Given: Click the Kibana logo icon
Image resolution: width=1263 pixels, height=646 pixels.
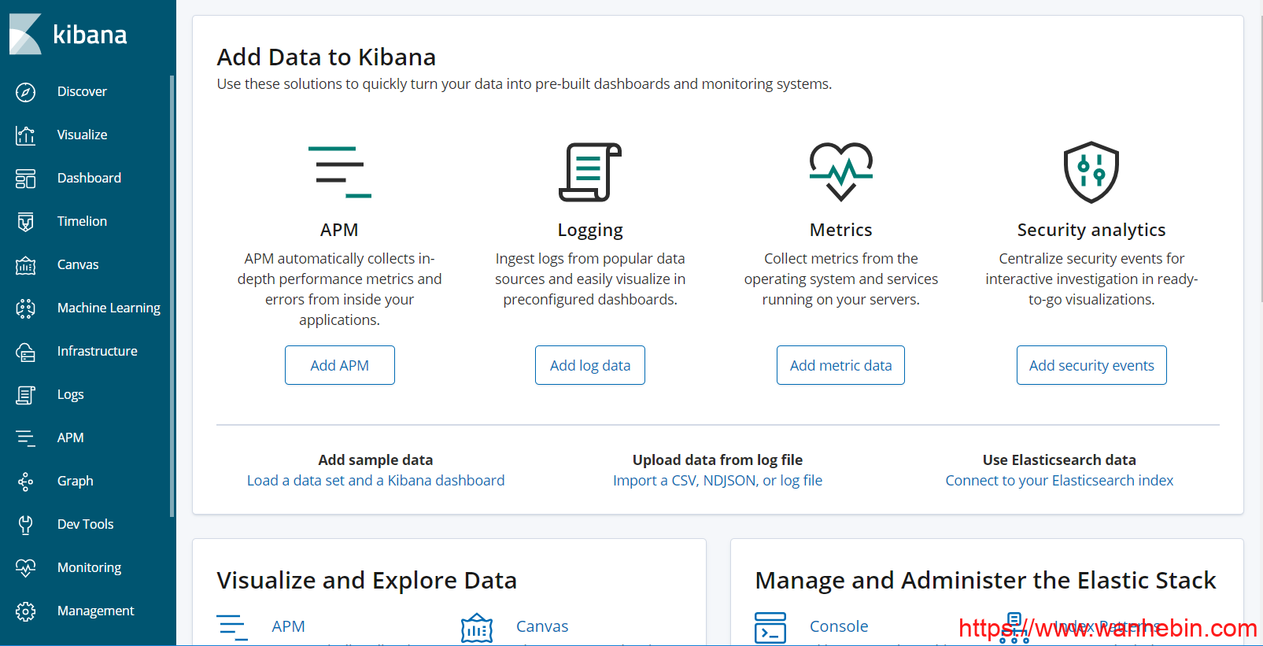Looking at the screenshot, I should point(25,35).
